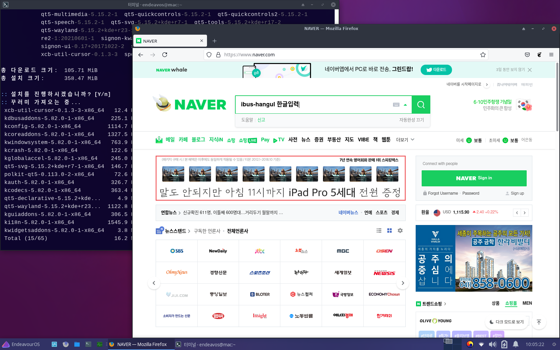This screenshot has height=350, width=560.
Task: Select the 쇼핑몰 tab in trend shopping
Action: (511, 303)
